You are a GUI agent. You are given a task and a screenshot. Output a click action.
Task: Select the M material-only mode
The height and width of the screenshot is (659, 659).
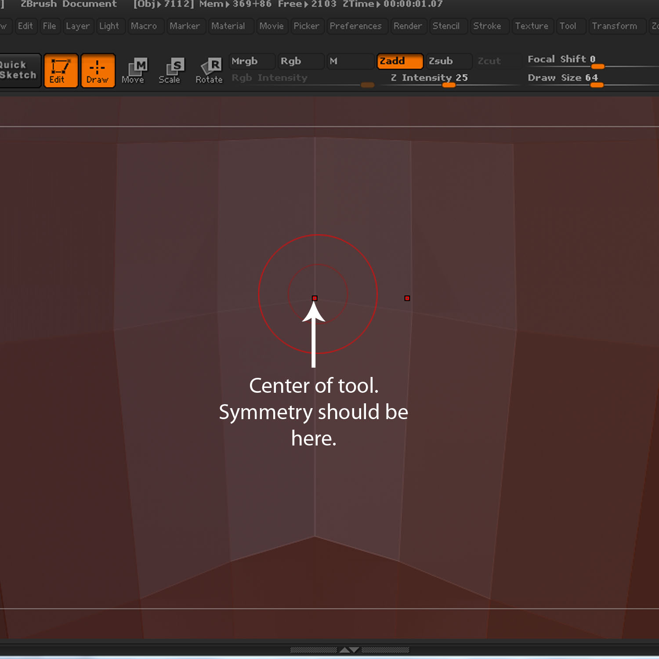[x=349, y=61]
